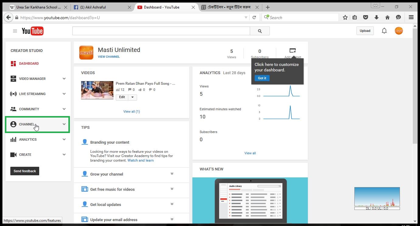The height and width of the screenshot is (226, 420).
Task: Expand the Analytics section chevron
Action: click(64, 139)
